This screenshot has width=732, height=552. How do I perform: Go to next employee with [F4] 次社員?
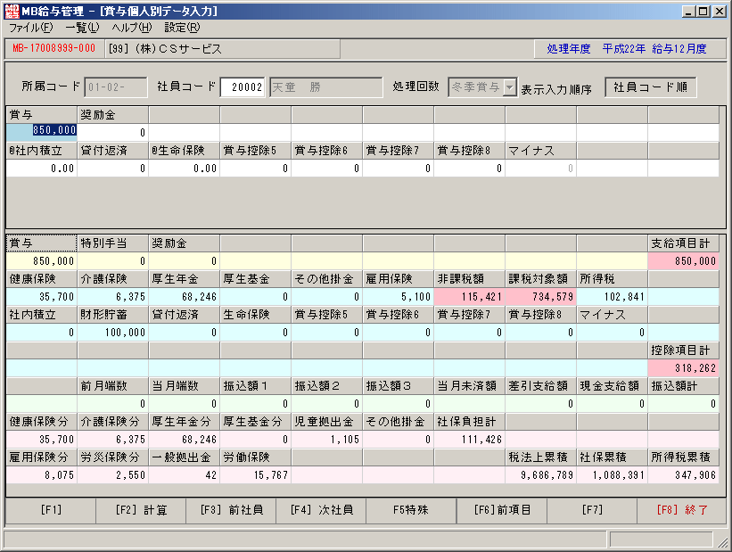tap(321, 510)
